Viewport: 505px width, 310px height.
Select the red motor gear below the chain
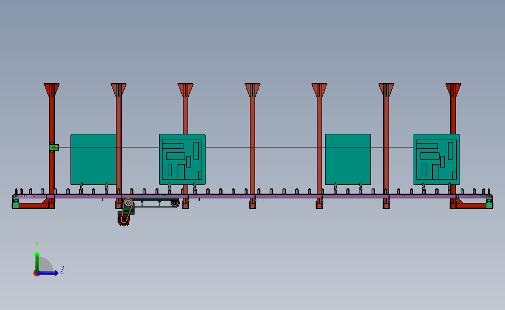[123, 220]
